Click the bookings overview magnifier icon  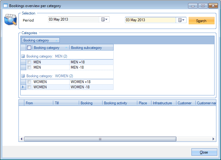pyautogui.click(x=10, y=20)
